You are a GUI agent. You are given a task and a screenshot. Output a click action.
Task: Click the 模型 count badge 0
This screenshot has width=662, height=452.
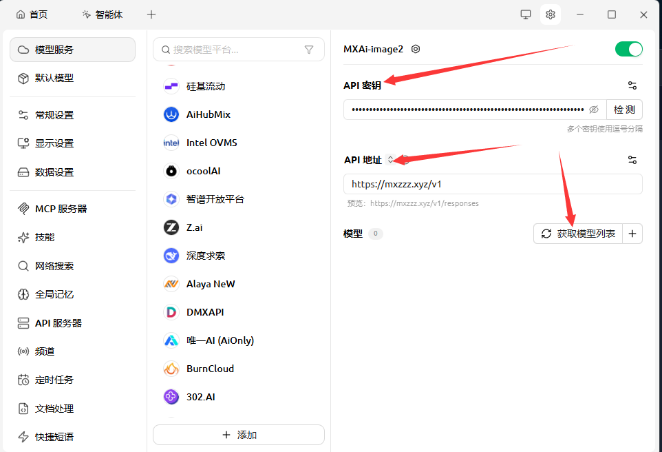375,234
